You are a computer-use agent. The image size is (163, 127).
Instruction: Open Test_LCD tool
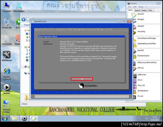(x=141, y=85)
